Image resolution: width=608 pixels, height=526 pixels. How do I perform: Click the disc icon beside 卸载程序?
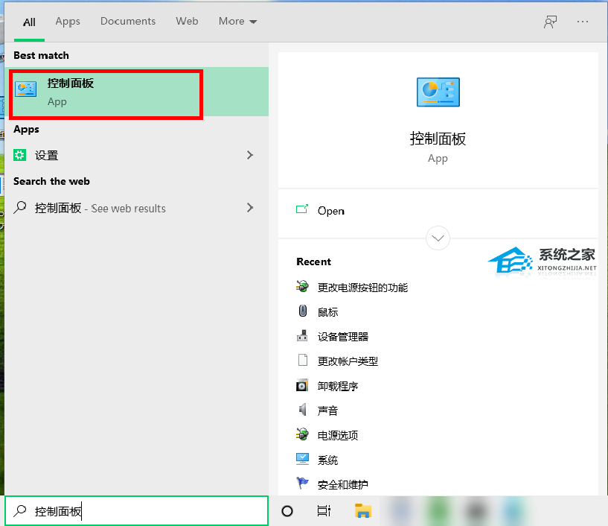pyautogui.click(x=302, y=385)
